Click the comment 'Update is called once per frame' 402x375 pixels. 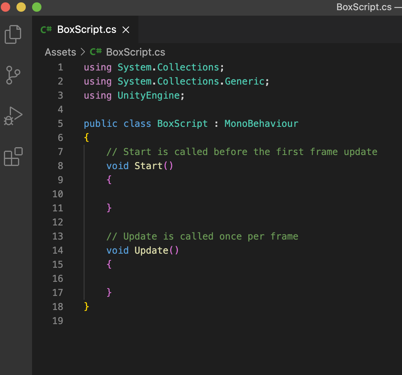click(211, 236)
